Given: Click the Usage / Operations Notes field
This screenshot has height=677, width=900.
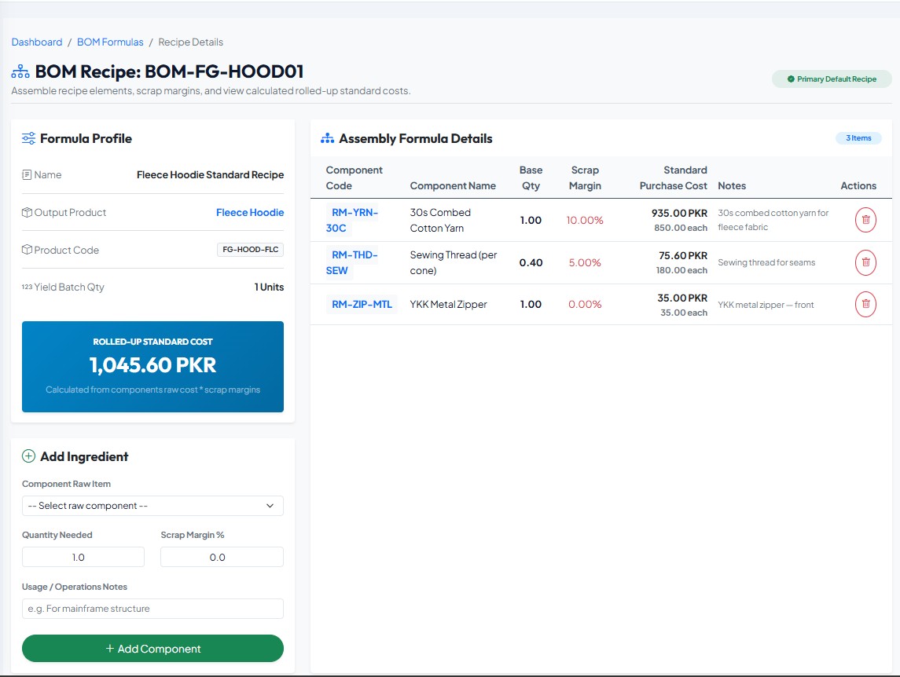Looking at the screenshot, I should coord(152,608).
